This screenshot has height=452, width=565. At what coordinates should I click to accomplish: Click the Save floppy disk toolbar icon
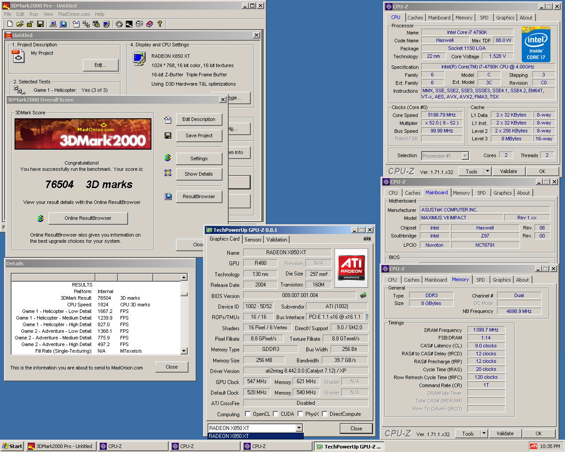click(x=40, y=24)
